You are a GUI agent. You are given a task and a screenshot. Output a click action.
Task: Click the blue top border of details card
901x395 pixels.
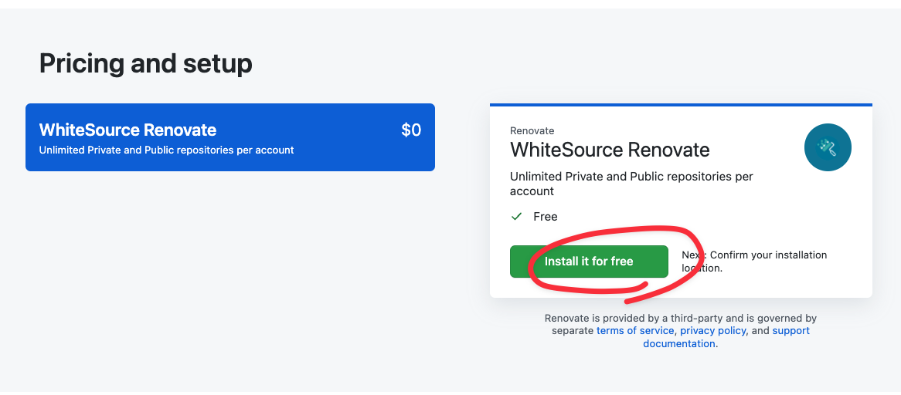(681, 104)
